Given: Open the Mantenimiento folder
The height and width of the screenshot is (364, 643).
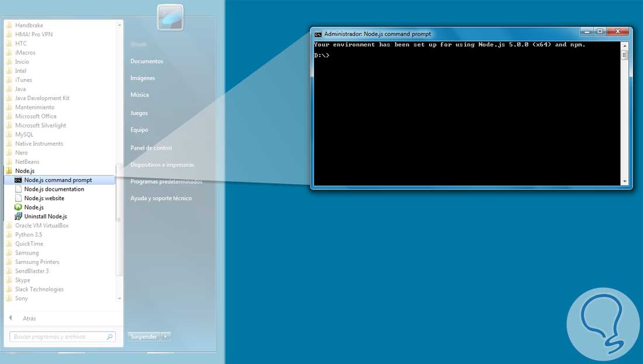Looking at the screenshot, I should pyautogui.click(x=34, y=107).
